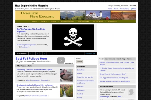The height and width of the screenshot is (100, 151).
Task: Switch to the Archives tab
Action: [x=129, y=59]
